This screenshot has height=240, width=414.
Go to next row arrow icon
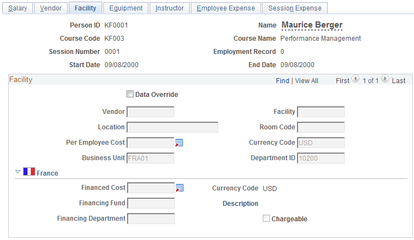[385, 80]
